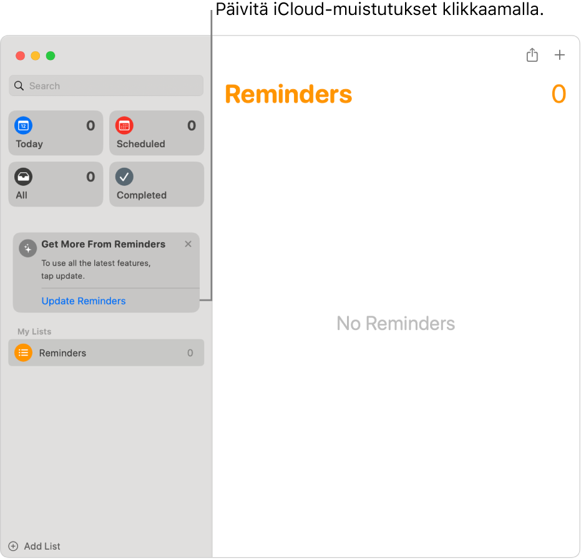Click the sparkle icon in update banner
The width and height of the screenshot is (581, 559).
point(27,248)
